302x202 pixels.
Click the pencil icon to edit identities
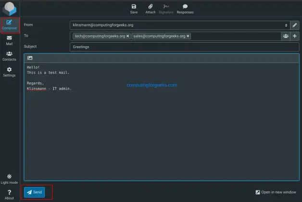295,25
